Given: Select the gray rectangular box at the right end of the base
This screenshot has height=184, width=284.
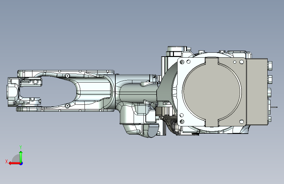Looking at the screenshot, I should (x=257, y=92).
